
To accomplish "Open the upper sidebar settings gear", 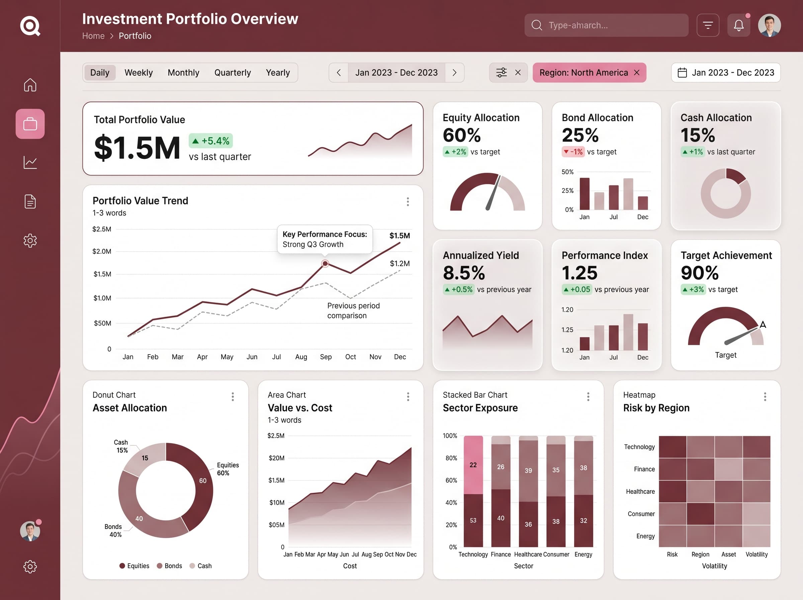I will coord(30,240).
